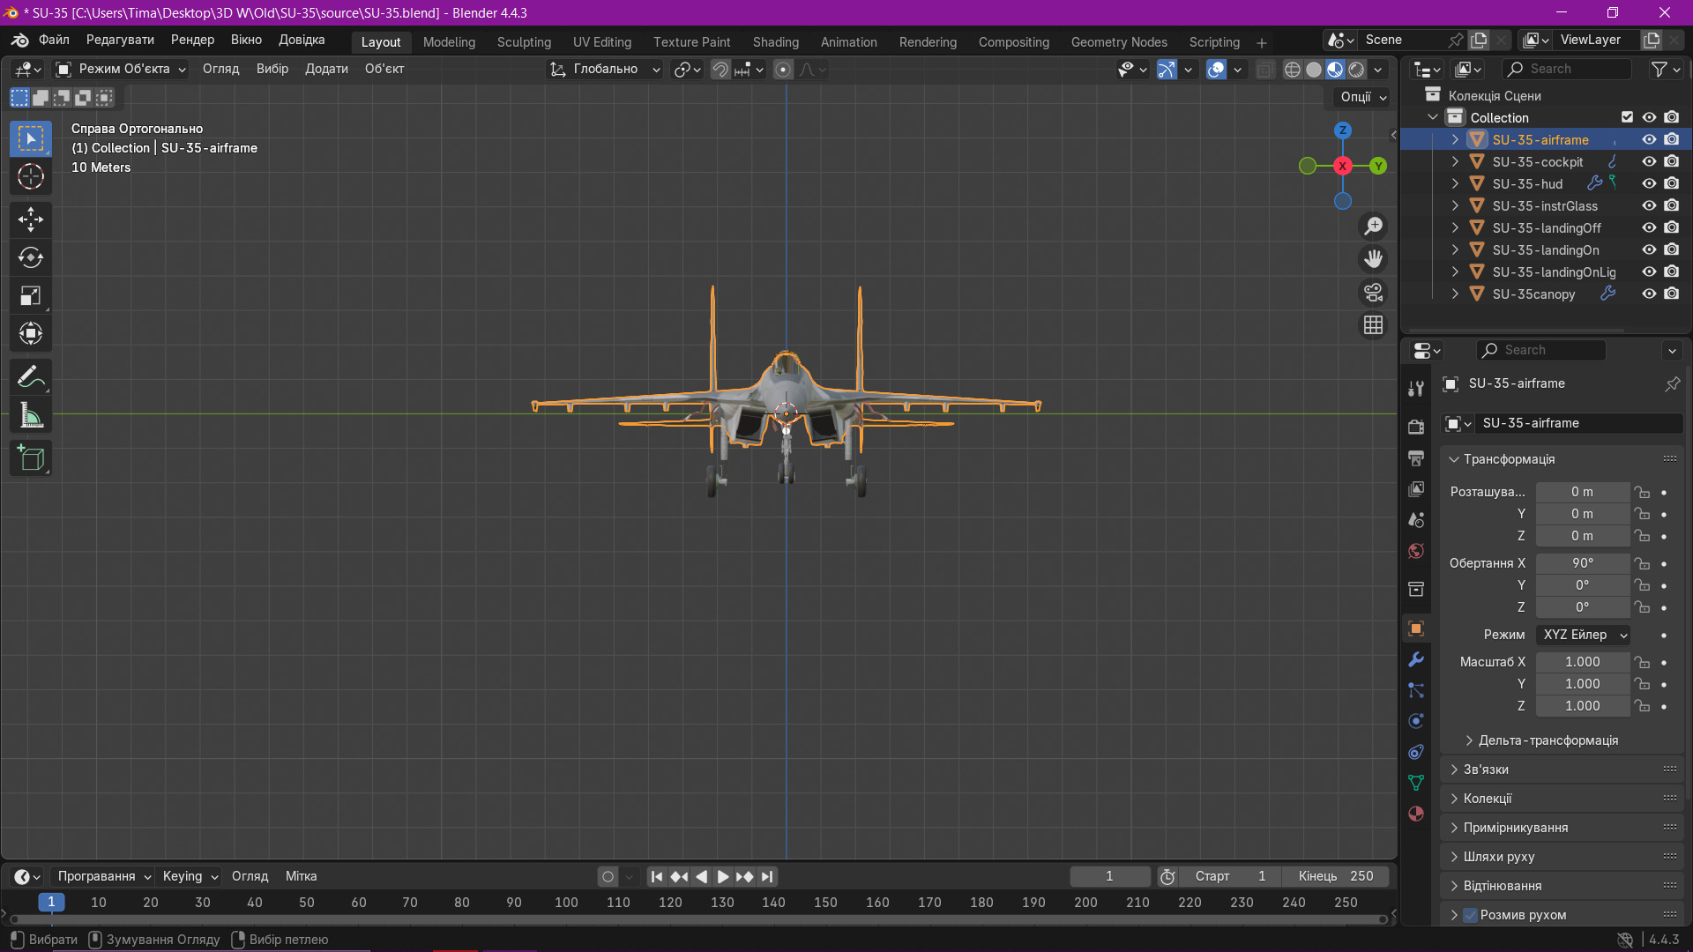Select the Add Cube tool
The height and width of the screenshot is (952, 1693).
tap(31, 458)
